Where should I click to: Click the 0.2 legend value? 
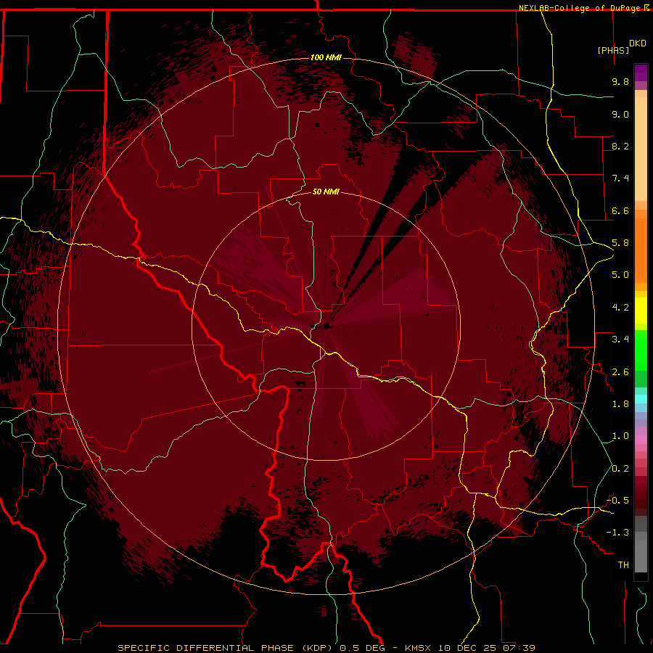pos(620,469)
